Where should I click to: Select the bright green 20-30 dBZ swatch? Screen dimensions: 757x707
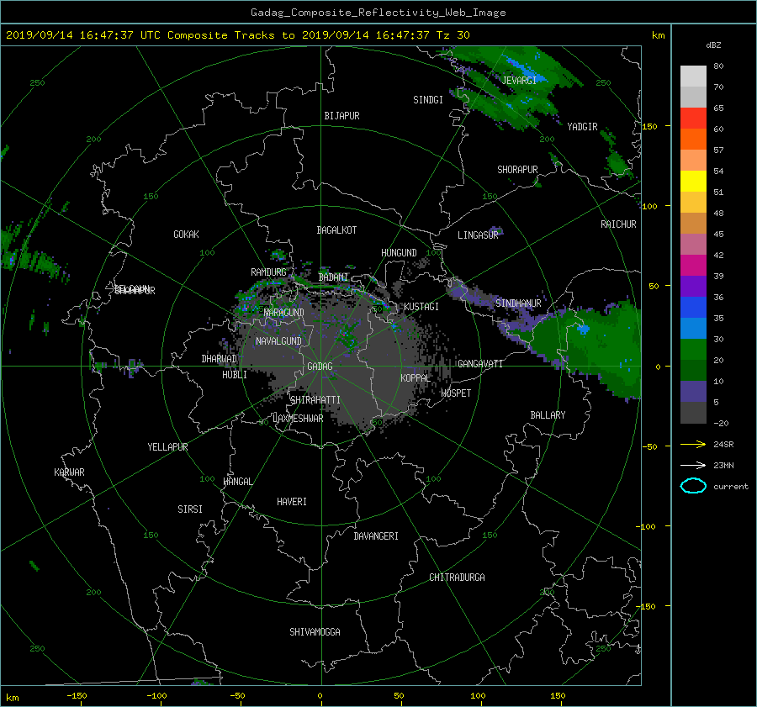click(x=693, y=350)
